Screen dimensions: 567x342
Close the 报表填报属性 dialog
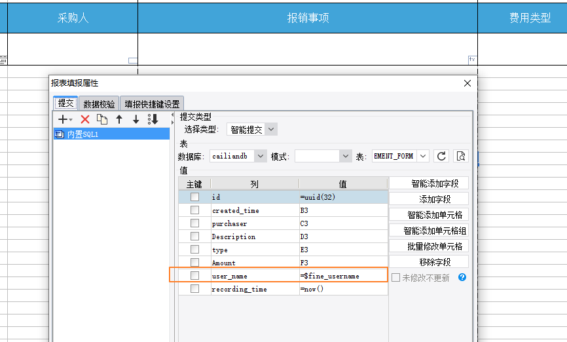[x=467, y=83]
